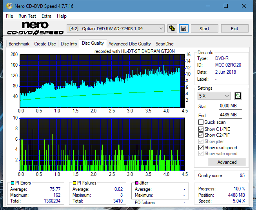Enable the Quick scan checkbox
The image size is (256, 210).
201,122
